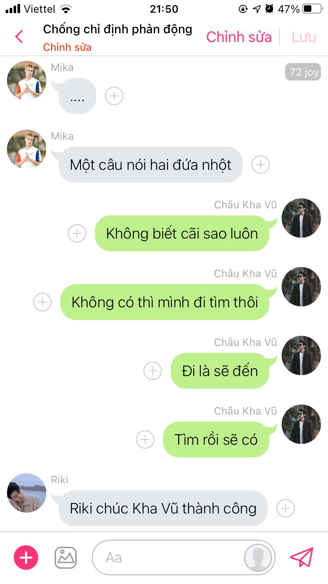This screenshot has width=328, height=584.
Task: Tap plus beside "Đi là sẽ đến"
Action: pos(153,371)
